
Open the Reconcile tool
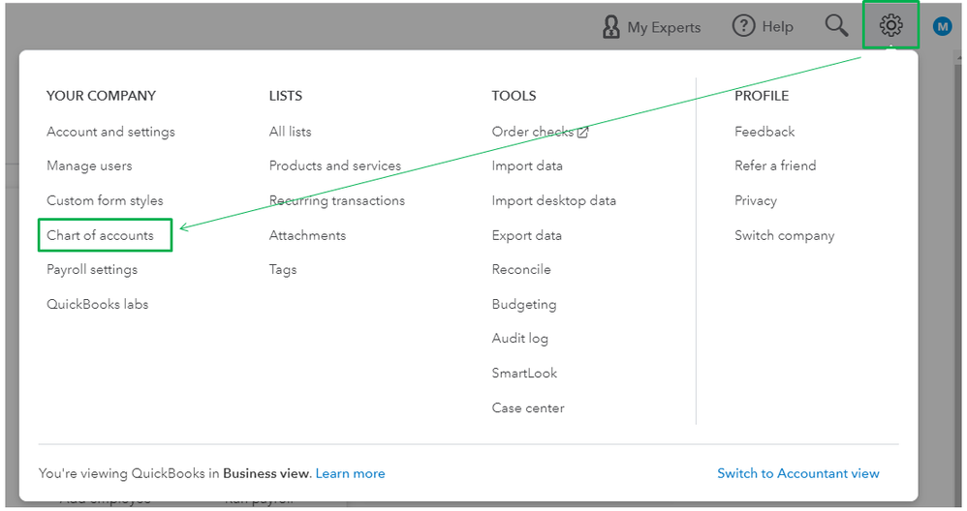tap(521, 269)
